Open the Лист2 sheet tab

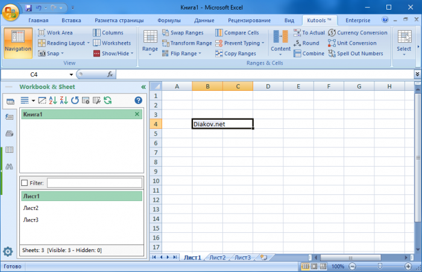[x=217, y=258]
